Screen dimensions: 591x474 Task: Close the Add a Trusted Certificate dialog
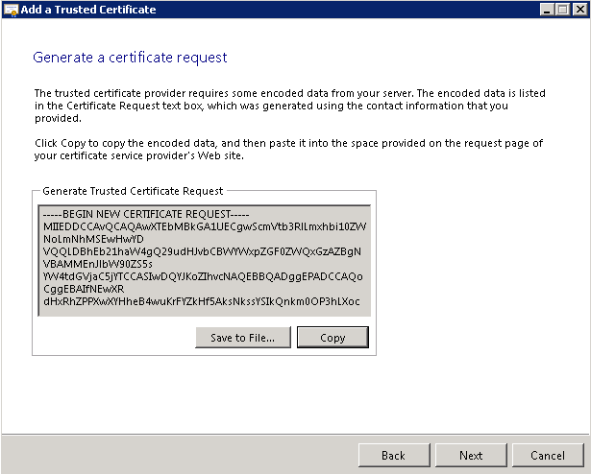(578, 10)
